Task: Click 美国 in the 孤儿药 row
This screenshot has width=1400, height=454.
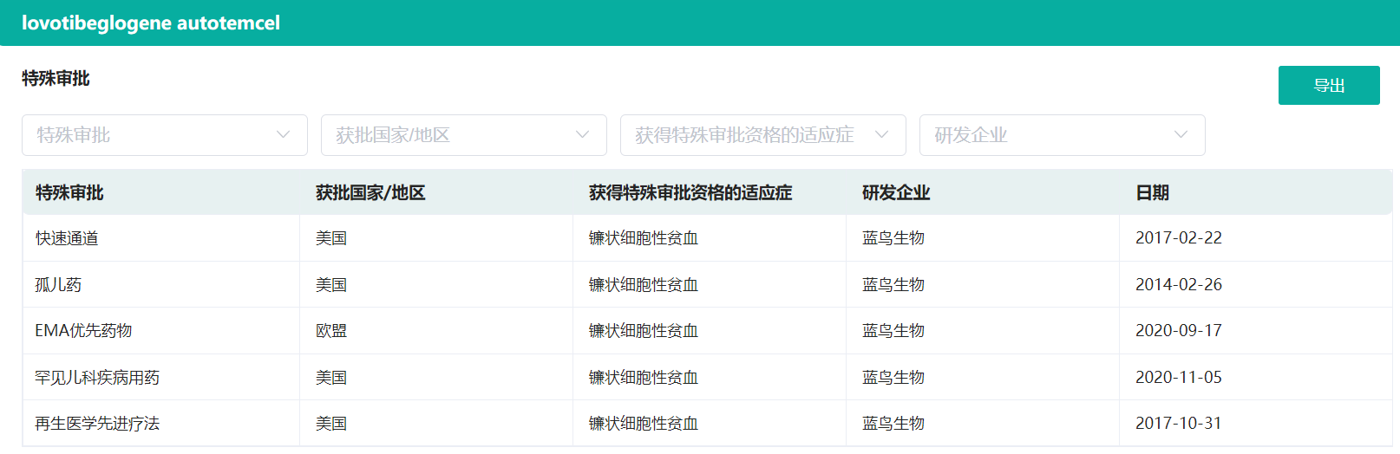Action: [331, 284]
